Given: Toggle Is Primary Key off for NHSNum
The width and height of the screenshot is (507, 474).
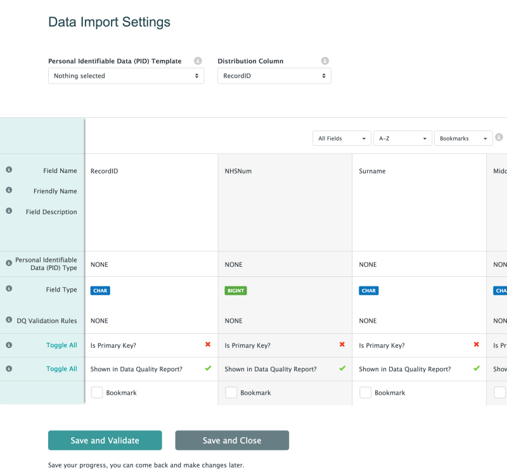Looking at the screenshot, I should pyautogui.click(x=342, y=345).
